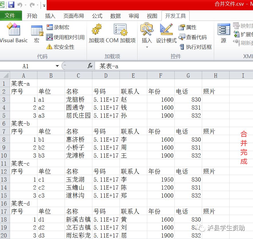Viewport: 253px width, 239px height.
Task: Click cell containing 小桥子
Action: point(78,147)
